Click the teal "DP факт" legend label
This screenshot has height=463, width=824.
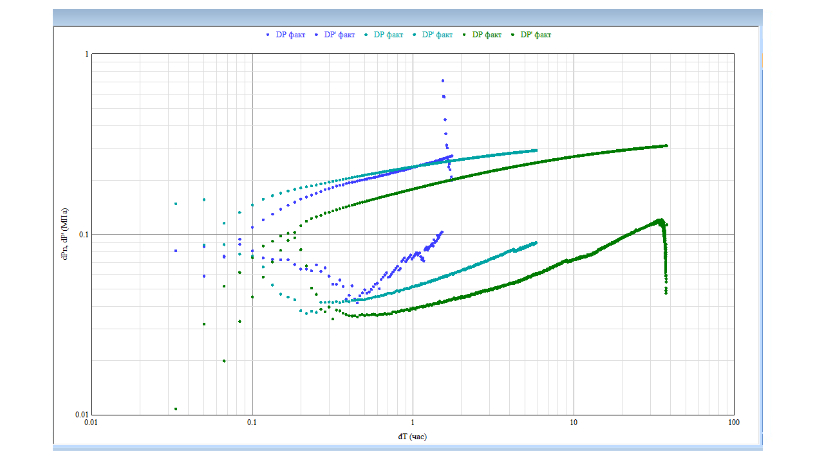388,35
